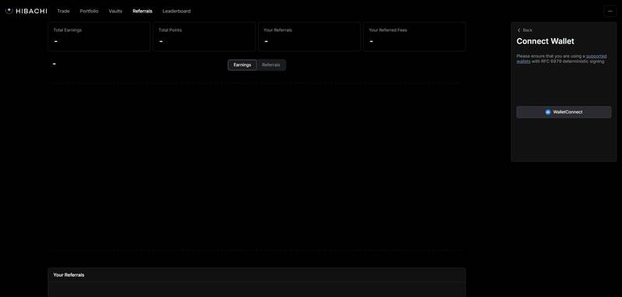Screen dimensions: 622x297
Task: Click the Hibachi logo in the header
Action: pyautogui.click(x=26, y=11)
